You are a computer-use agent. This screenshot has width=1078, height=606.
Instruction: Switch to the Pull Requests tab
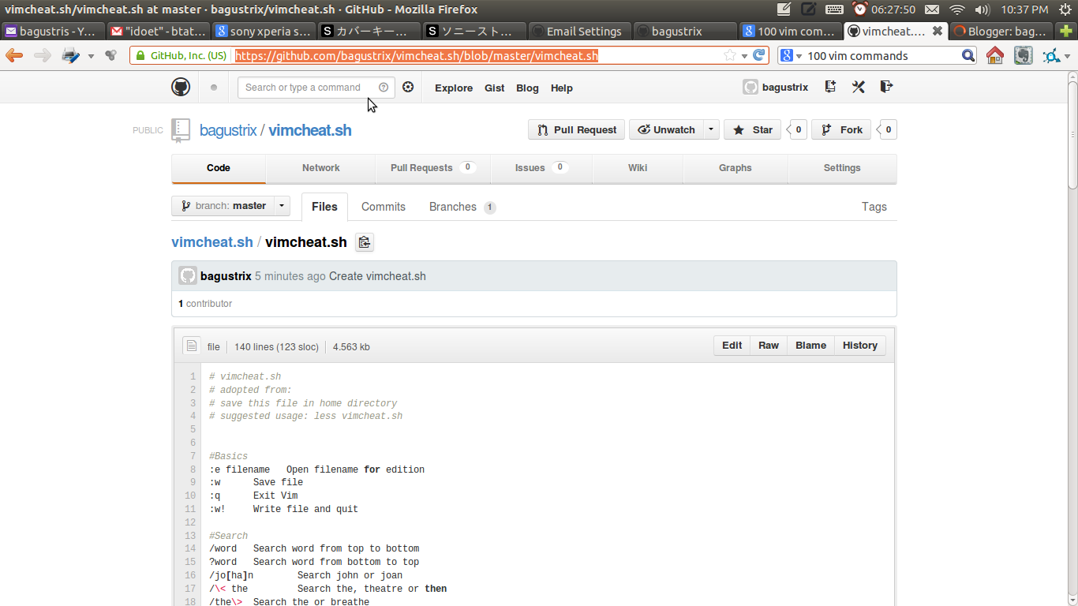[x=432, y=168]
